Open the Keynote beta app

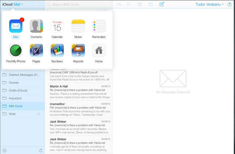(x=78, y=50)
